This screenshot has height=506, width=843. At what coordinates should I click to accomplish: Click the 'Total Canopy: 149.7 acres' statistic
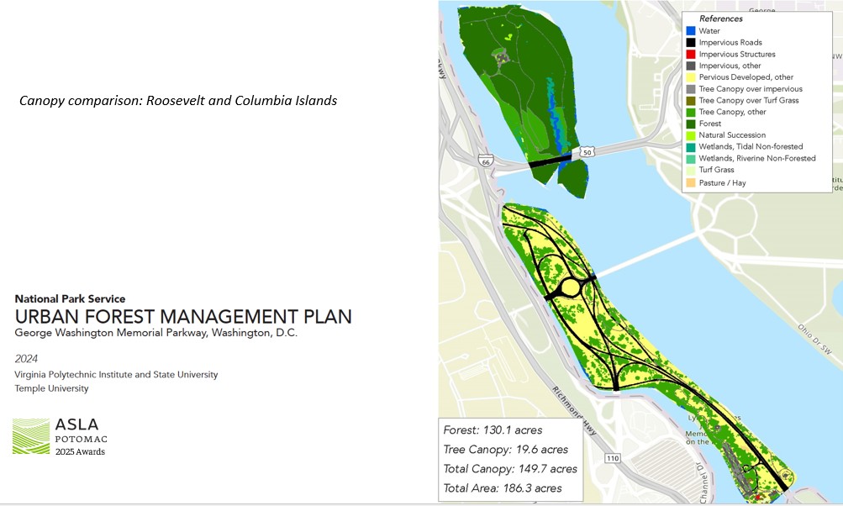click(x=510, y=469)
